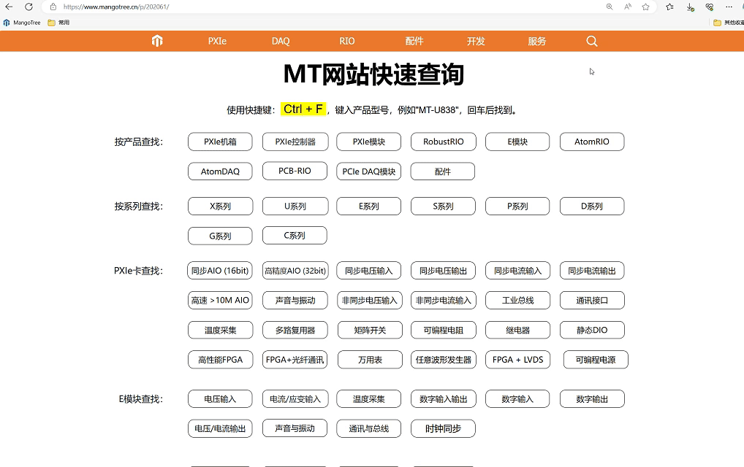Open the C系列 series button
This screenshot has height=467, width=744.
[x=295, y=236]
